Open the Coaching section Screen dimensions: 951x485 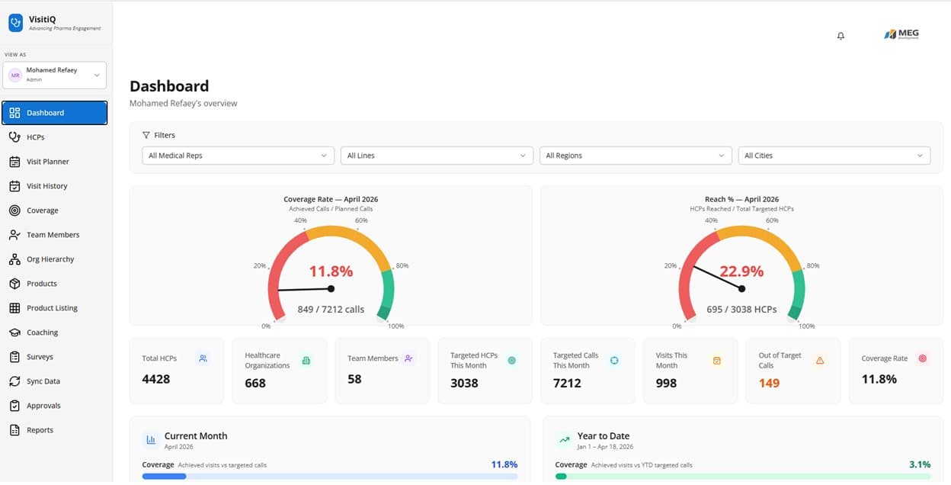42,332
